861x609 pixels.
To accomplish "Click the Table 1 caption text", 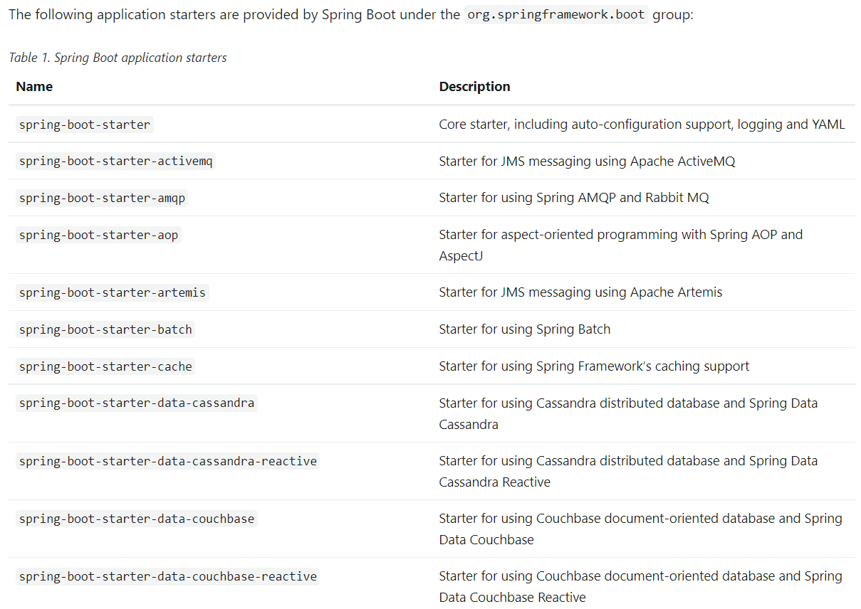I will pos(118,58).
